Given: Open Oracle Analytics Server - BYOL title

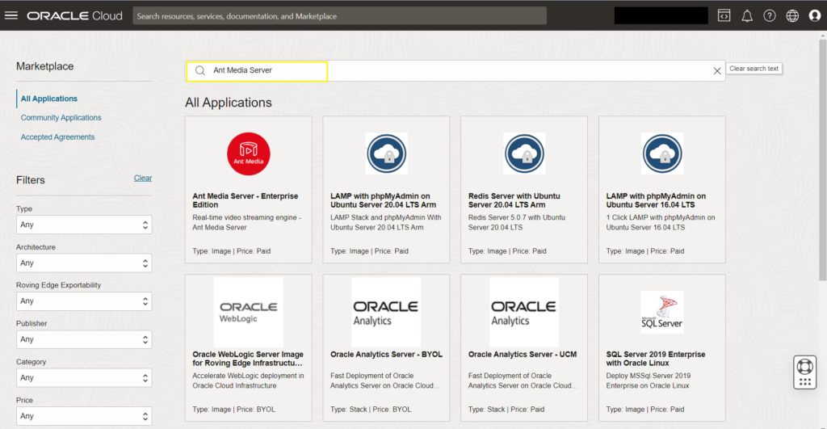Looking at the screenshot, I should click(x=386, y=355).
